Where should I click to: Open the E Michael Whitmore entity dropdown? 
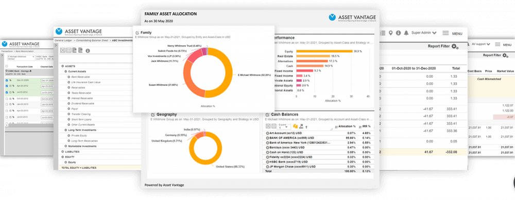click(21, 58)
